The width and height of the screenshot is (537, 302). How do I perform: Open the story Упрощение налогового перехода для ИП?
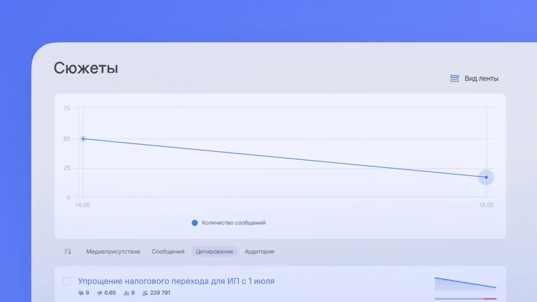(176, 281)
